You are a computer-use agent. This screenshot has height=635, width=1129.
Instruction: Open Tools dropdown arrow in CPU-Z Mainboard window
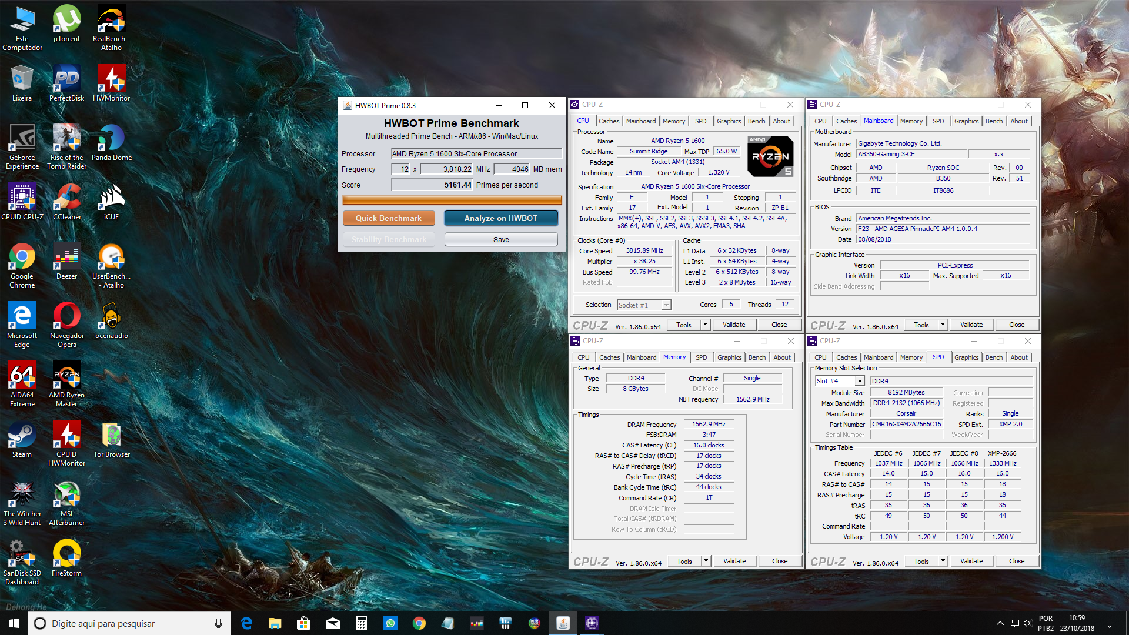943,325
